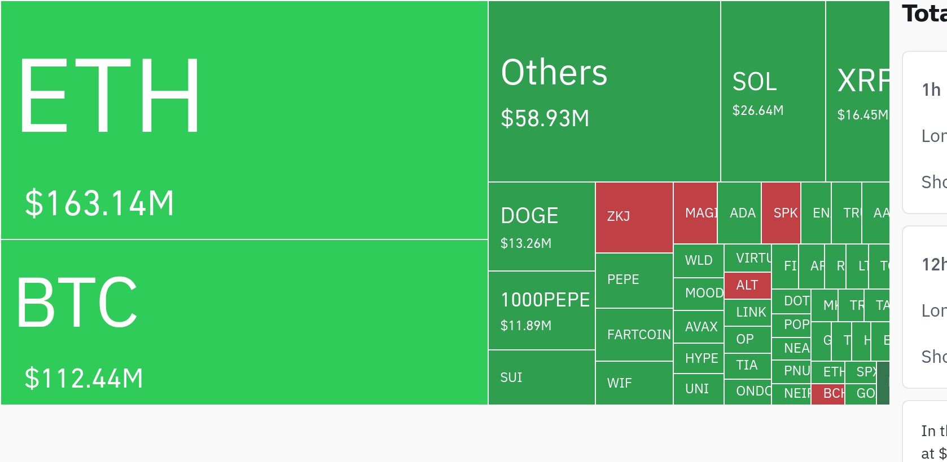947x462 pixels.
Task: Click the ETH liquidation tile
Action: tap(244, 120)
